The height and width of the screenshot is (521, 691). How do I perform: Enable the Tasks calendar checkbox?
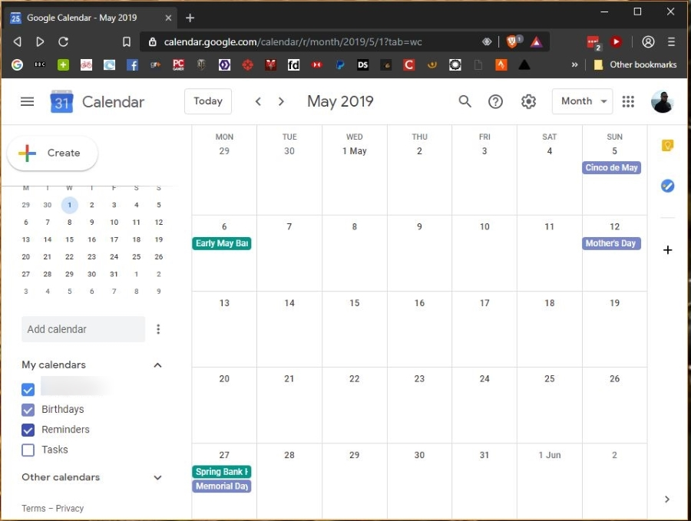[x=28, y=450]
